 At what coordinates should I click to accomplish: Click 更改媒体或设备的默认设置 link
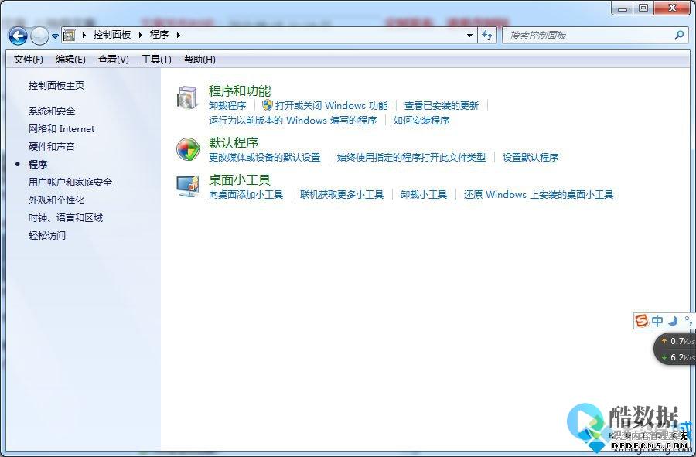pyautogui.click(x=264, y=158)
